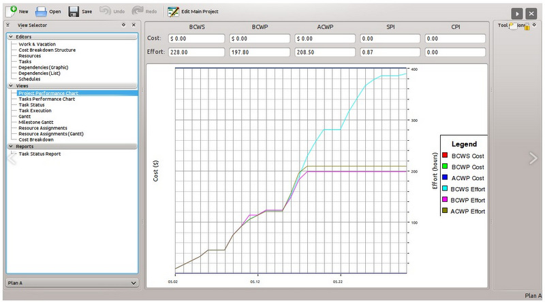Click the ACWP Effort field showing 208.50

point(325,52)
